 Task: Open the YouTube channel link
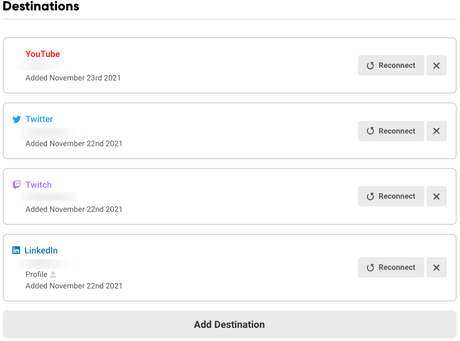(42, 54)
